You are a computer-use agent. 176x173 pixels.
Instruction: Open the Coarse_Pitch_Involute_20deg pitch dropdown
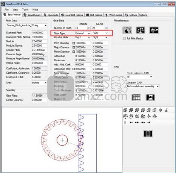tap(27, 26)
